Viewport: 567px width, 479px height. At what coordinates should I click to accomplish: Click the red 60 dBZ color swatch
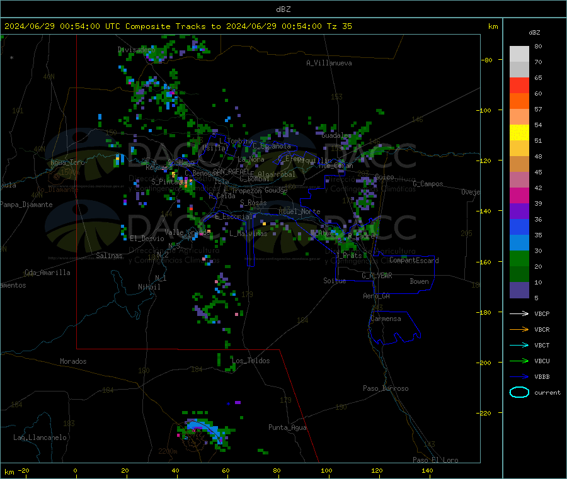pos(519,85)
